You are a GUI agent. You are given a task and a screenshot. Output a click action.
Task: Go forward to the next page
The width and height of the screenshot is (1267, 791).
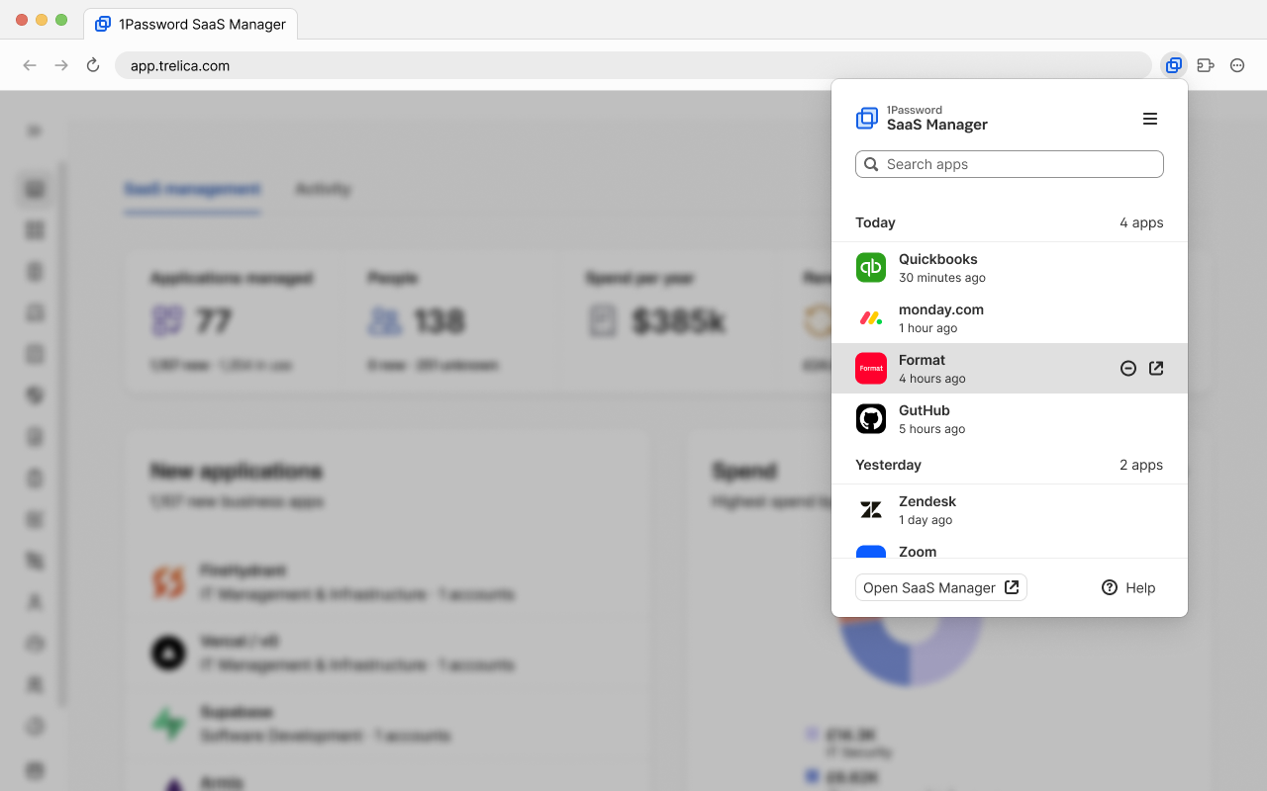coord(61,65)
